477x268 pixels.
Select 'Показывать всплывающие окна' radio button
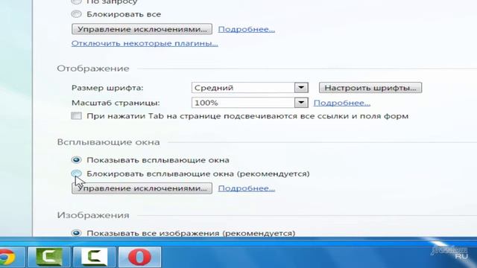click(76, 160)
